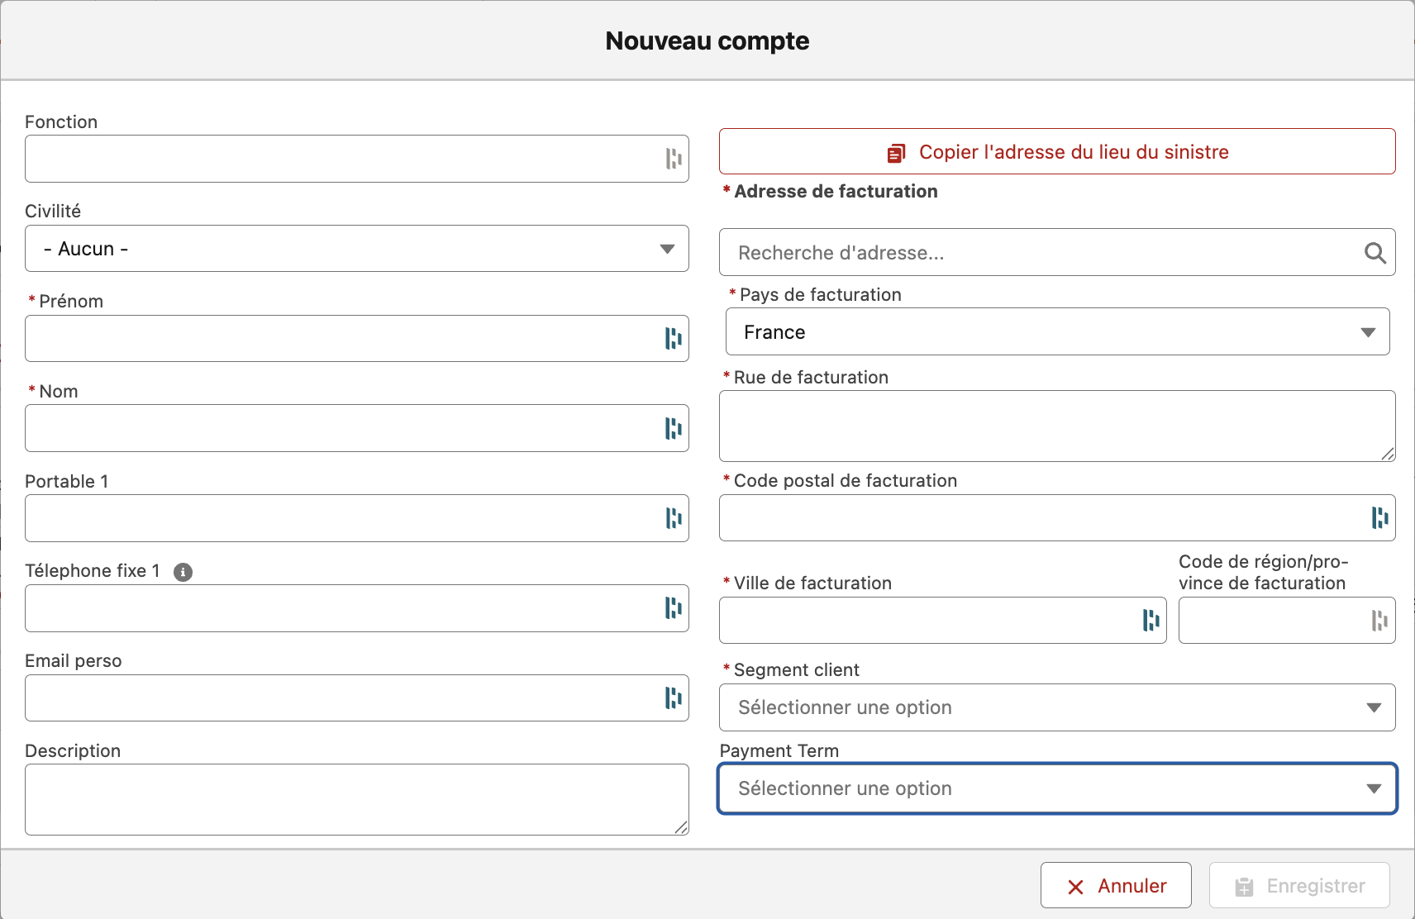The height and width of the screenshot is (919, 1415).
Task: Focus the Description text area
Action: (x=357, y=800)
